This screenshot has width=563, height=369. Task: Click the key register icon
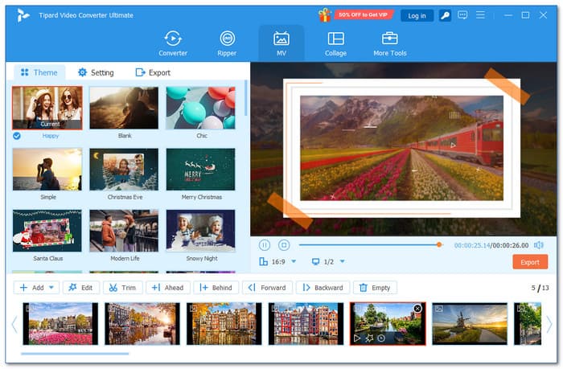(x=445, y=15)
